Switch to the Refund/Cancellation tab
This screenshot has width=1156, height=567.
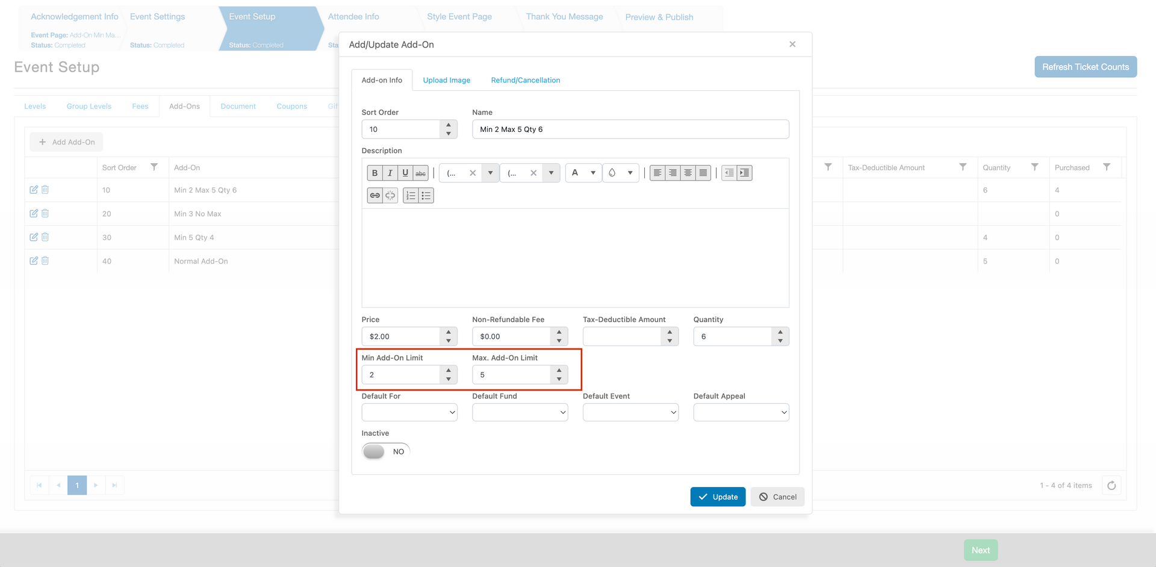[x=526, y=80]
